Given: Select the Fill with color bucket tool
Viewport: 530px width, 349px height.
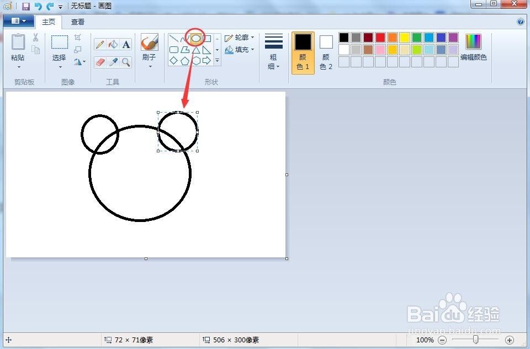Looking at the screenshot, I should coord(113,44).
